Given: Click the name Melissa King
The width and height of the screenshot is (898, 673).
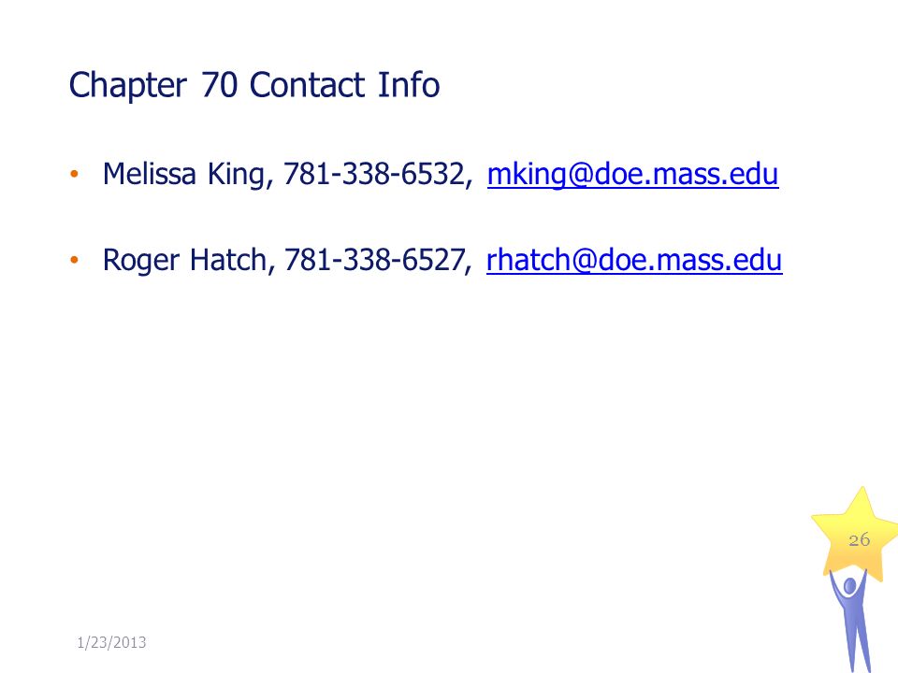Looking at the screenshot, I should [x=183, y=175].
